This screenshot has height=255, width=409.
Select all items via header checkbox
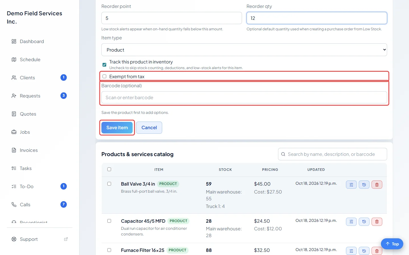pos(109,169)
